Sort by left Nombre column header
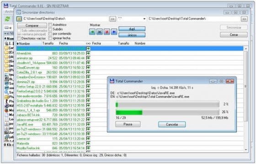256x164 pixels. click(x=29, y=43)
